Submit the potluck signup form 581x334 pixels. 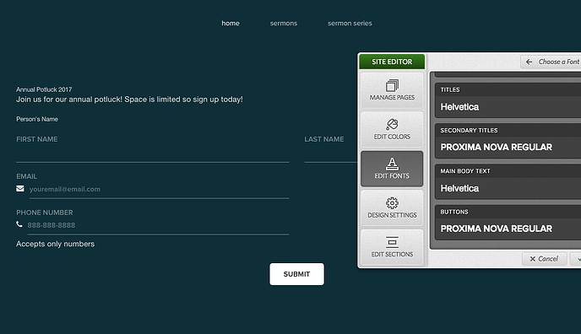pyautogui.click(x=296, y=274)
